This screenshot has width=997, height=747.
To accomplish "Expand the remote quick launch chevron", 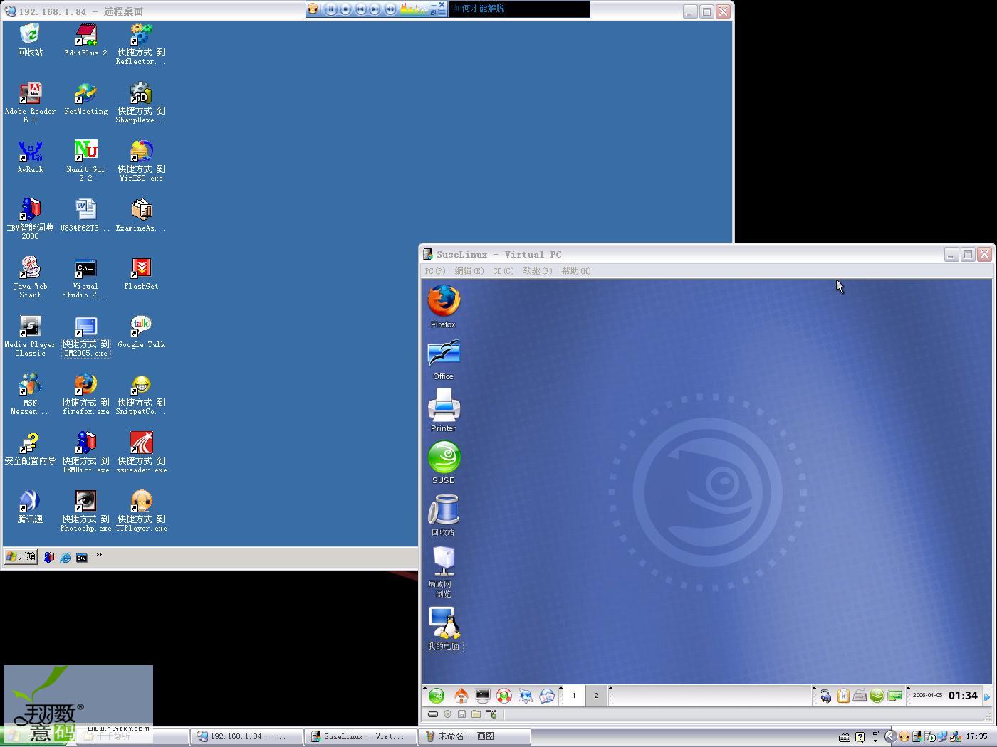I will 98,555.
